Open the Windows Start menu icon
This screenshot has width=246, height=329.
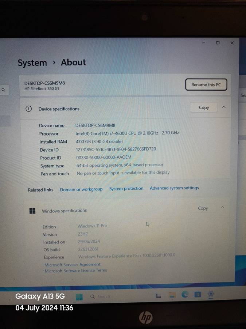(79, 296)
